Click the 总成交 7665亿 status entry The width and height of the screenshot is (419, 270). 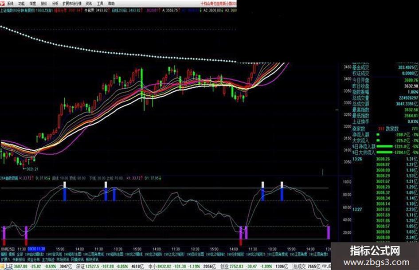click(x=306, y=266)
